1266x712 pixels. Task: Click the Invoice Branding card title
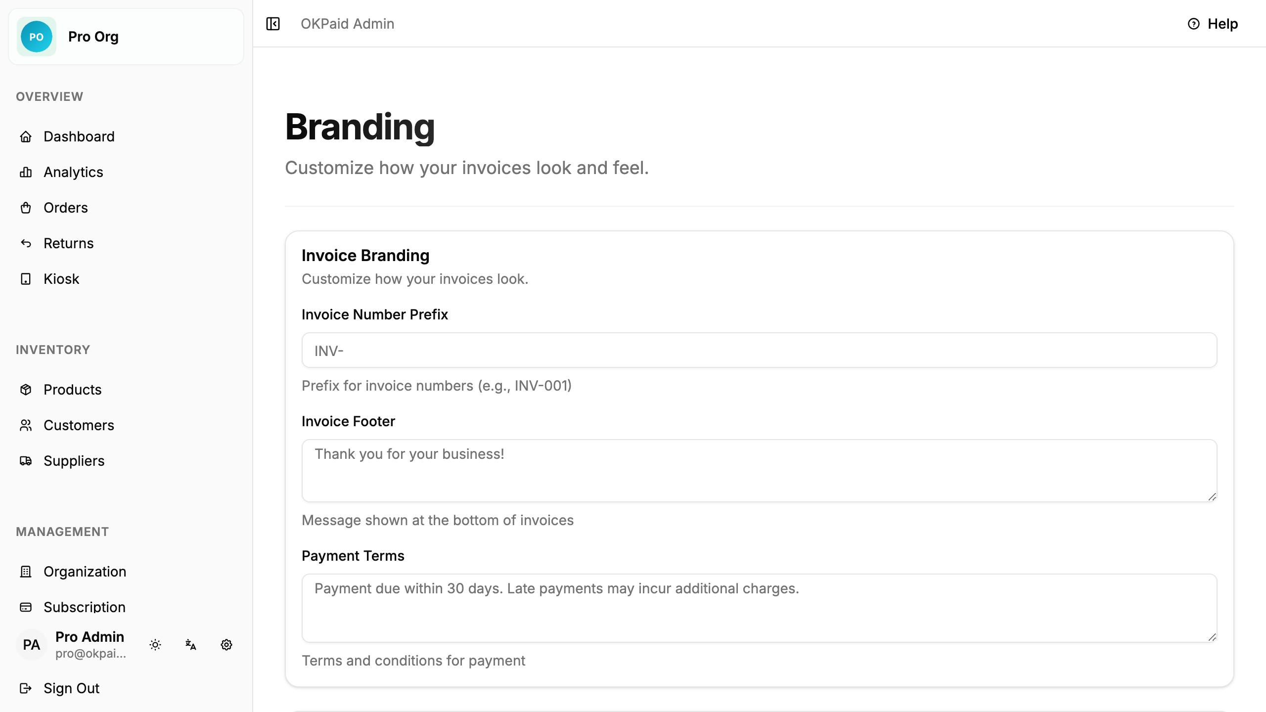coord(365,255)
